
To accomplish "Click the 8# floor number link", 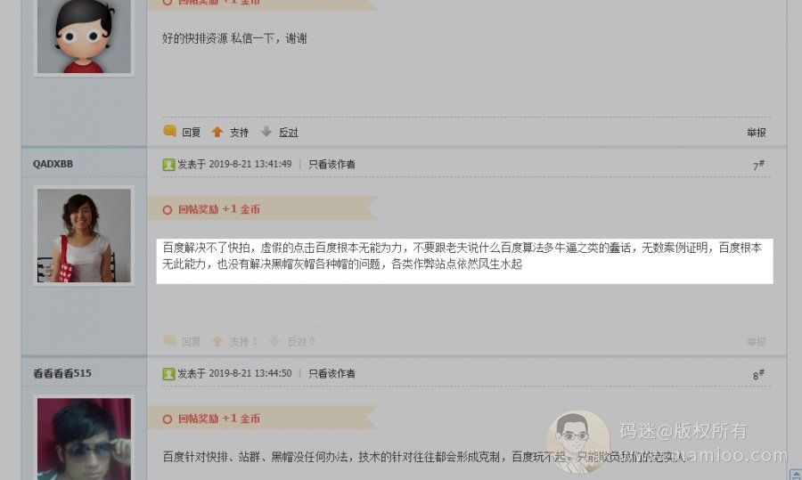I will 758,375.
